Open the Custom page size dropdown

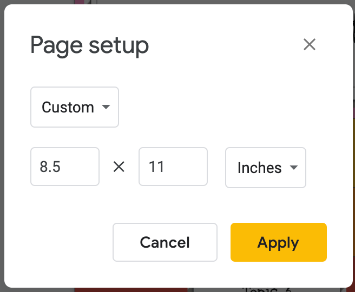tap(75, 107)
